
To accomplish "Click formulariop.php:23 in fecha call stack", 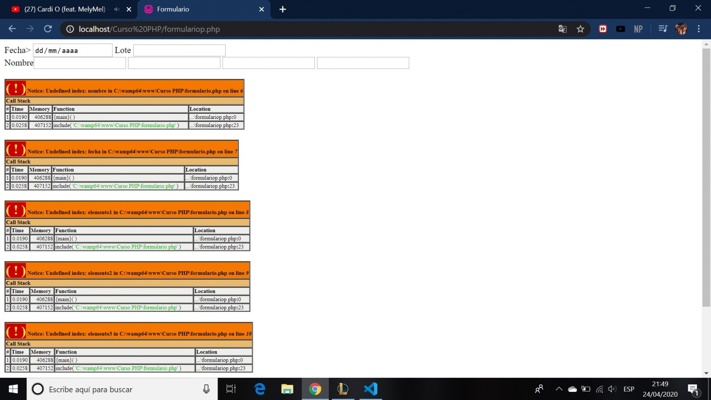I will click(x=210, y=186).
